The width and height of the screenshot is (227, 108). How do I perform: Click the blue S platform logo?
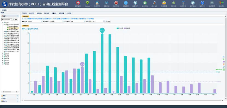pos(5,4)
